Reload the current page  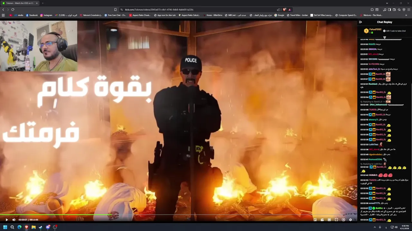[13, 10]
